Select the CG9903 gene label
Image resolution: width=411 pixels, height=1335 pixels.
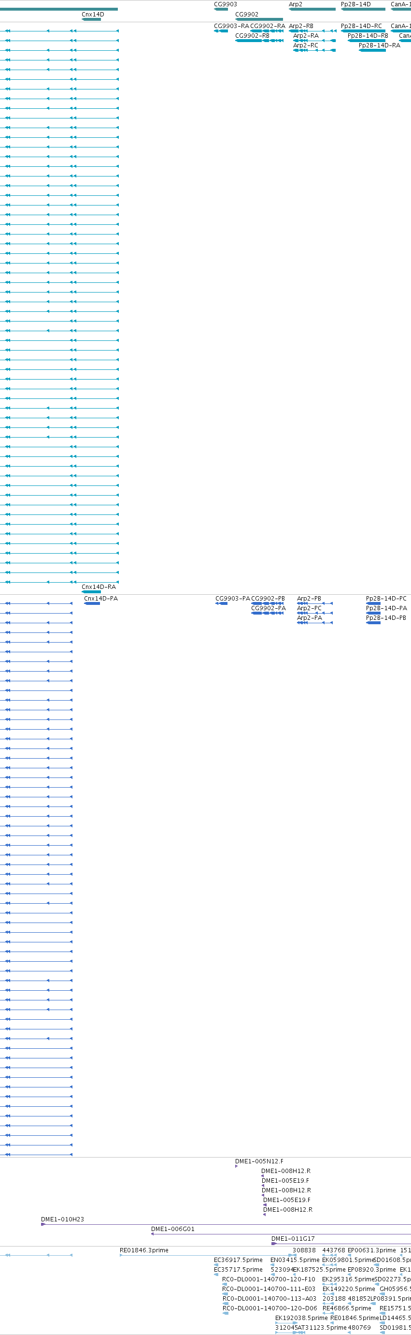coord(226,4)
